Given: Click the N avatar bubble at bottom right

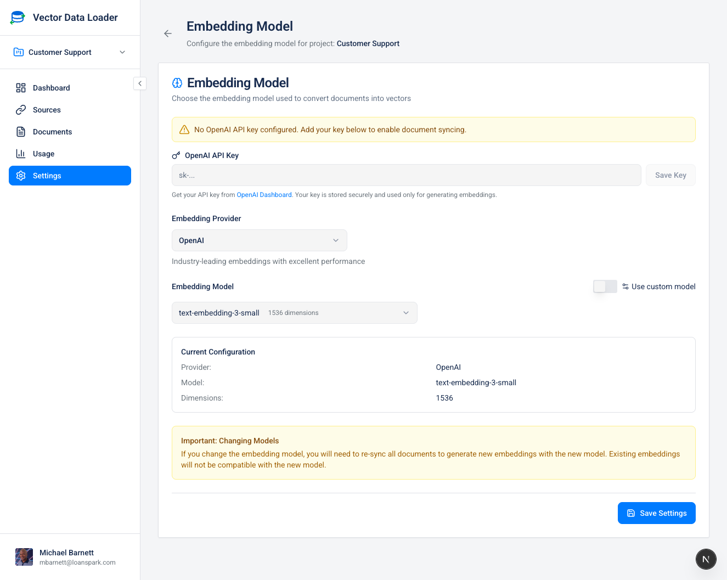Looking at the screenshot, I should [x=706, y=559].
